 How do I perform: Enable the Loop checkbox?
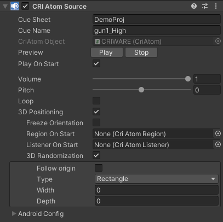96,101
